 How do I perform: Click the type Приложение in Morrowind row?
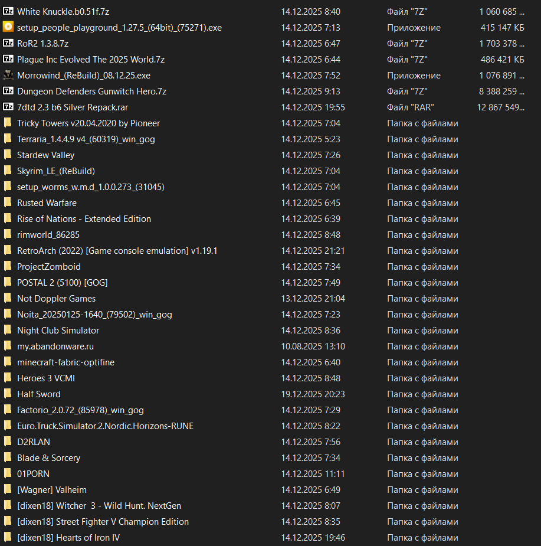414,76
